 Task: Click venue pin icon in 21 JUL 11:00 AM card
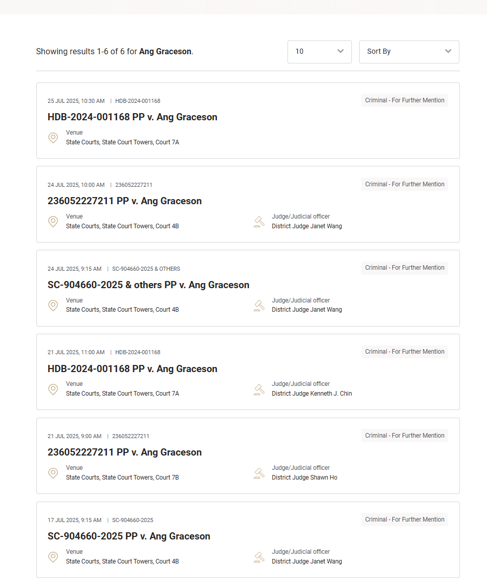tap(53, 389)
